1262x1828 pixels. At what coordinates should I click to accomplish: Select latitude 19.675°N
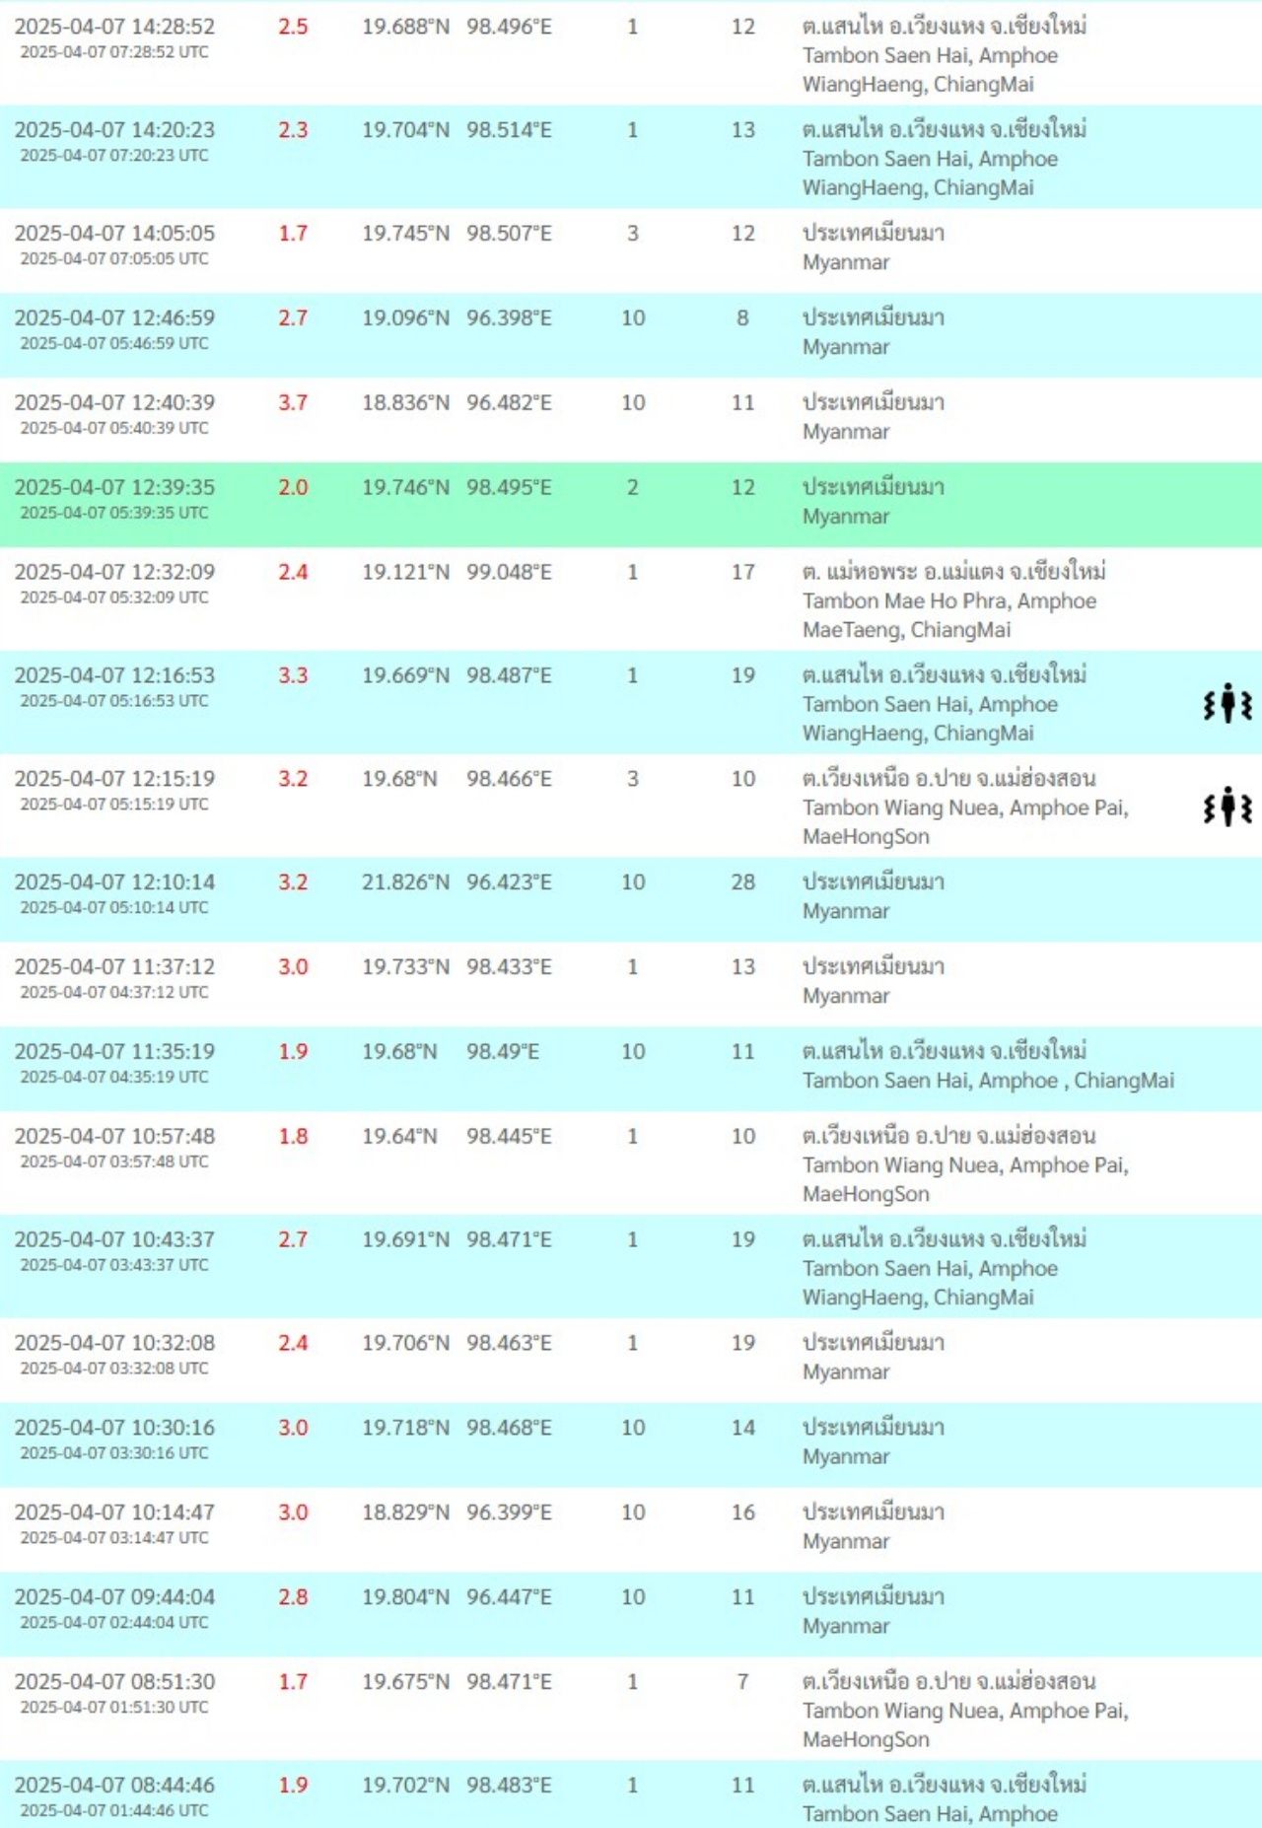click(405, 1684)
